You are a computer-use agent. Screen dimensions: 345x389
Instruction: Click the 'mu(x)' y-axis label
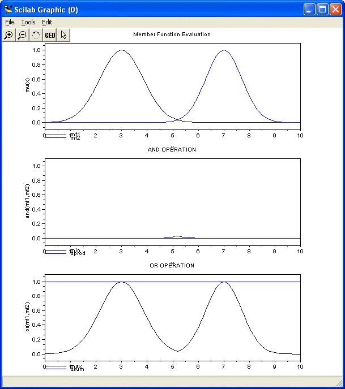click(27, 85)
